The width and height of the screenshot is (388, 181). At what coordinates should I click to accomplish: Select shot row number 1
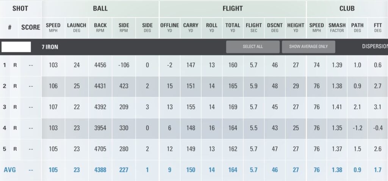[5, 65]
